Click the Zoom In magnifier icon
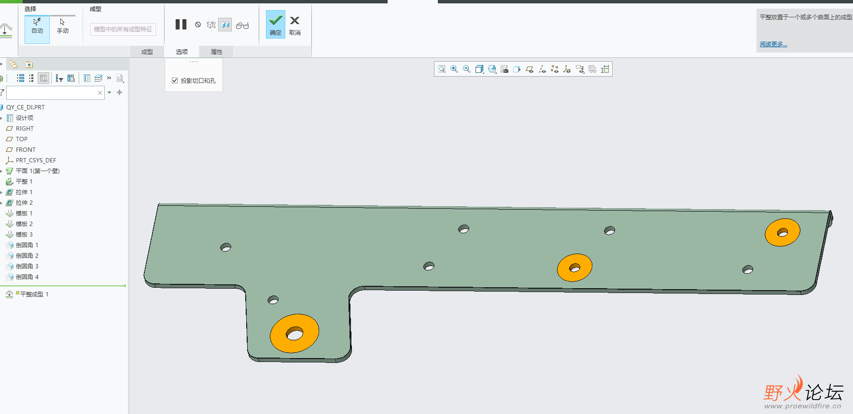The width and height of the screenshot is (853, 414). click(454, 69)
